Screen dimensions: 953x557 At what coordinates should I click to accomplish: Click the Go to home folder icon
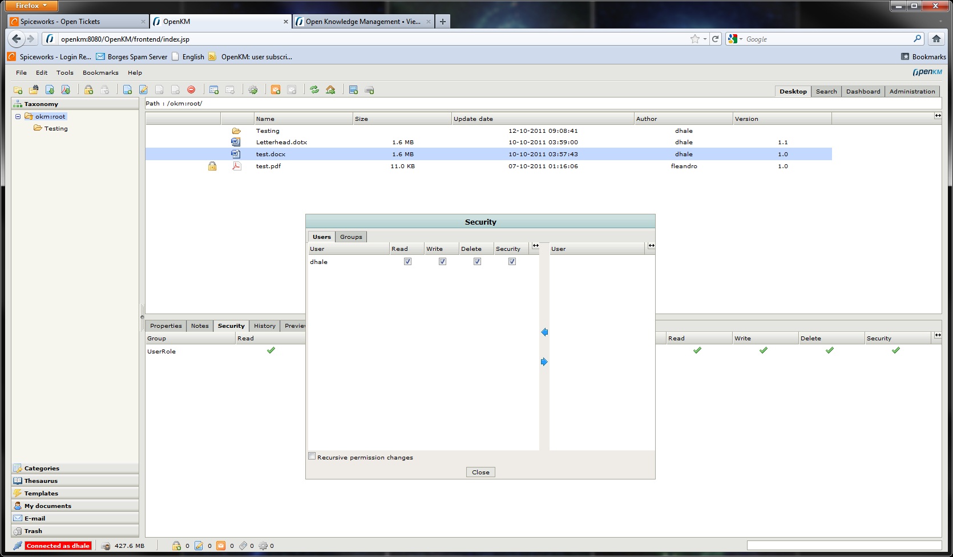pos(330,90)
